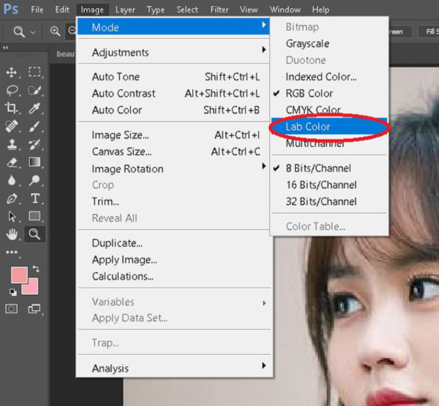Select the Path Selection tool
Screen dimensions: 439x406
[x=11, y=216]
